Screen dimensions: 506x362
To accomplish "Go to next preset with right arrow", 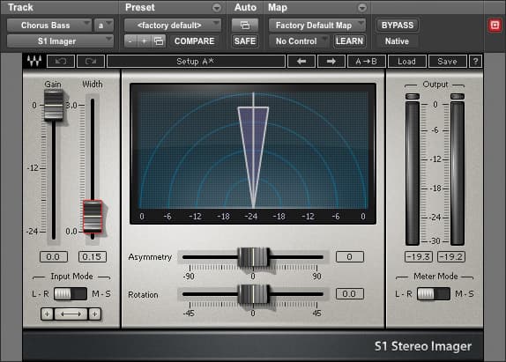I will [x=331, y=62].
